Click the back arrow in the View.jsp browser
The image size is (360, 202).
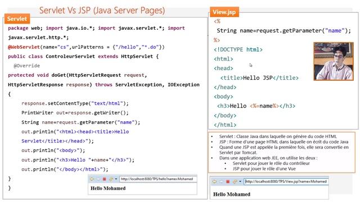[214, 182]
